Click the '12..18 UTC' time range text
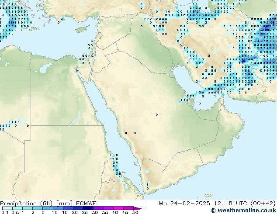The height and width of the screenshot is (214, 277). click(x=231, y=204)
